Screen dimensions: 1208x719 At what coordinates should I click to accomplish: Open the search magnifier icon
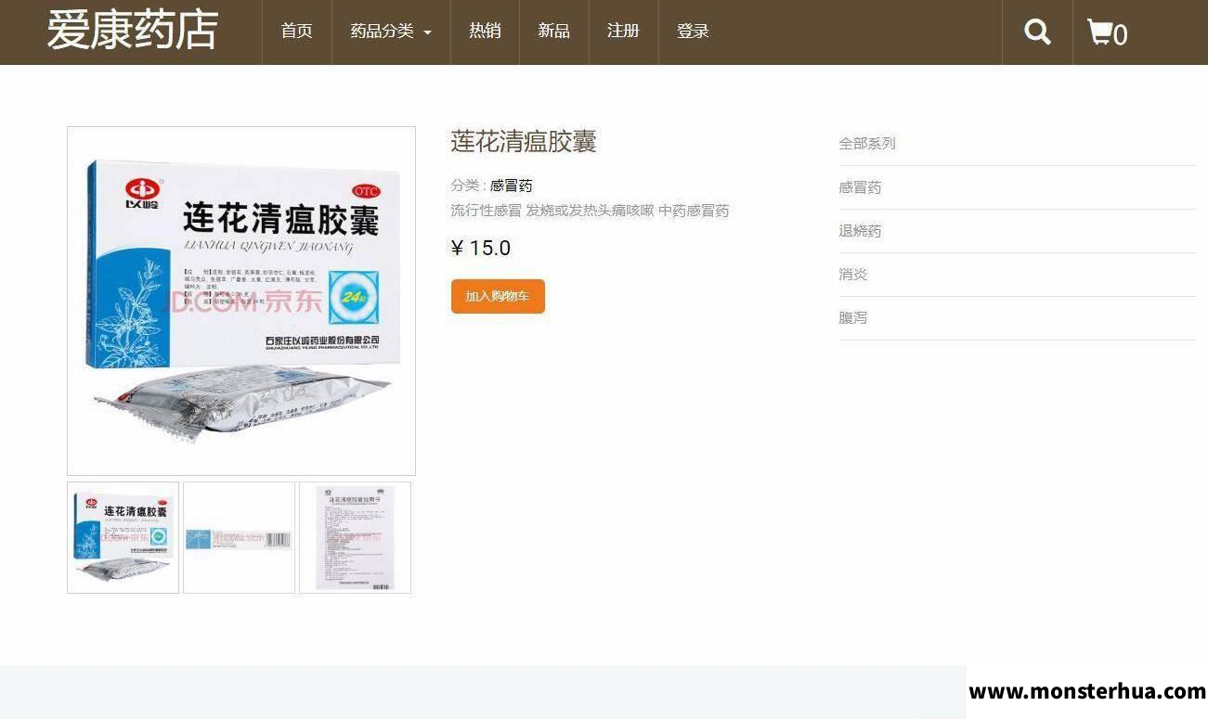click(x=1037, y=32)
